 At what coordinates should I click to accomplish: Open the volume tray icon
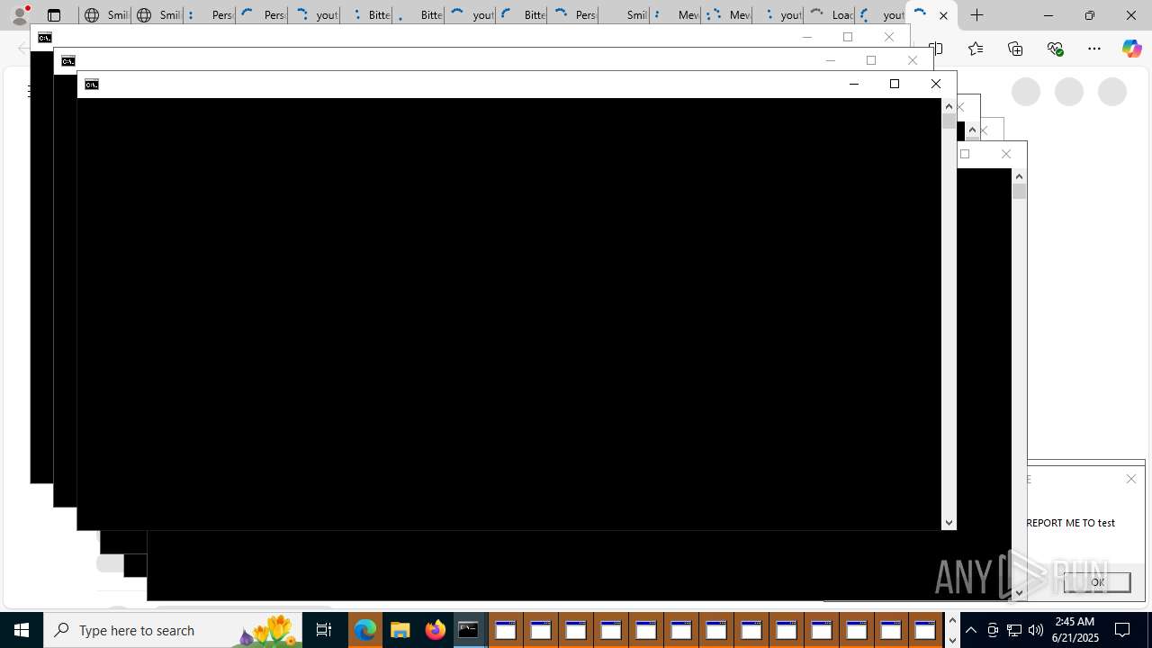coord(1036,630)
